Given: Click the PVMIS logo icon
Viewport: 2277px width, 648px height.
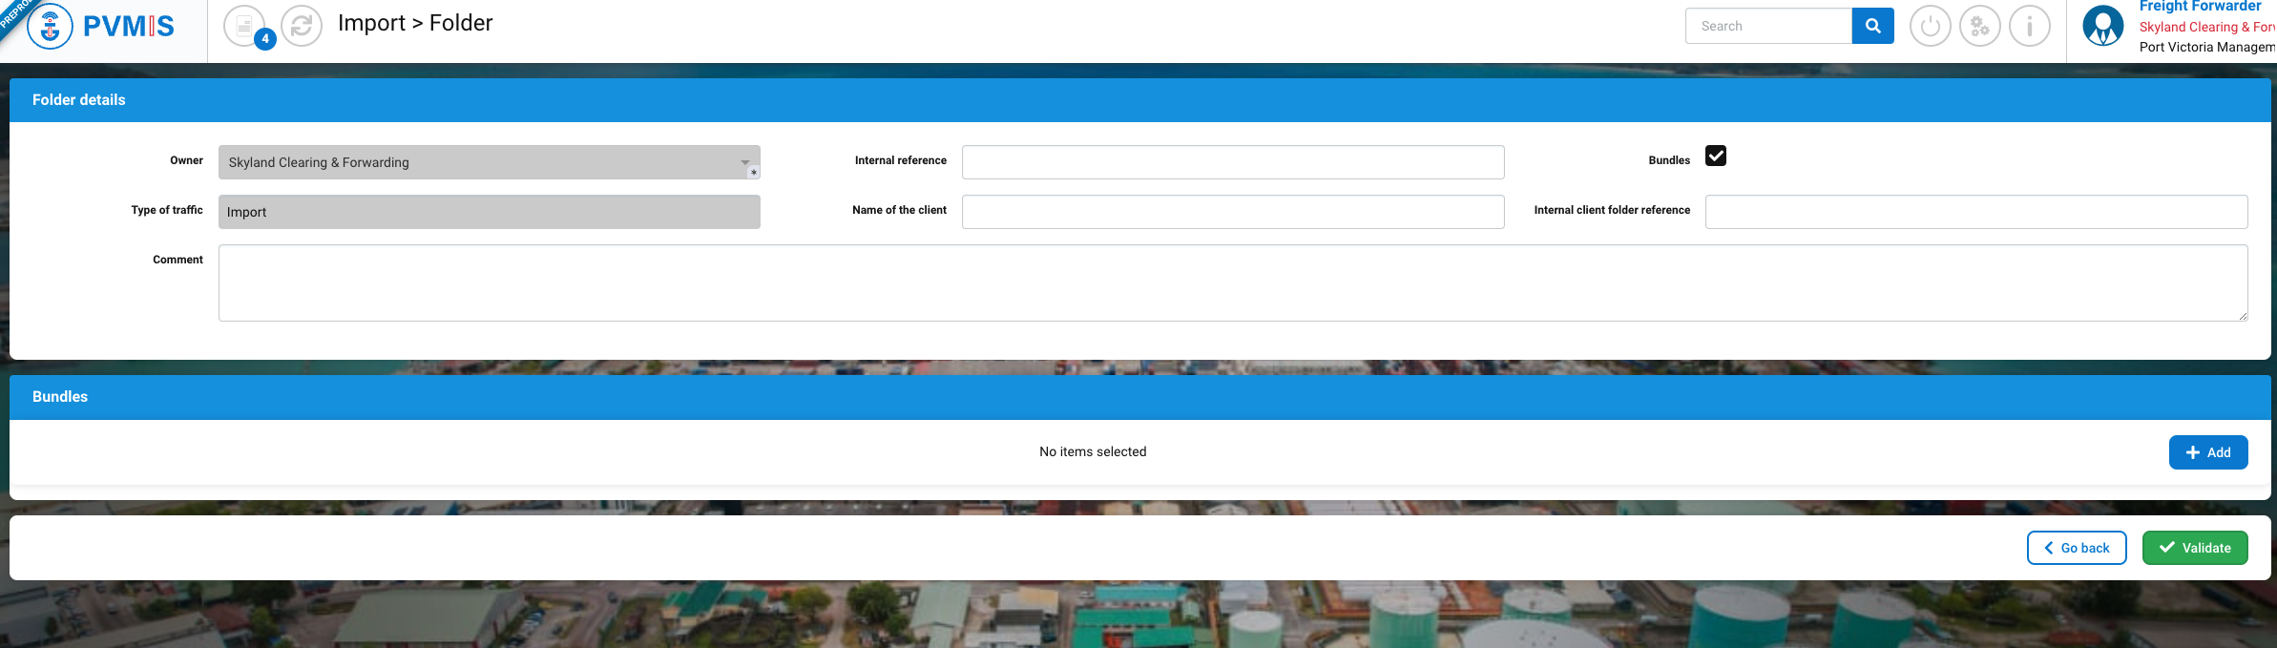Looking at the screenshot, I should [50, 26].
